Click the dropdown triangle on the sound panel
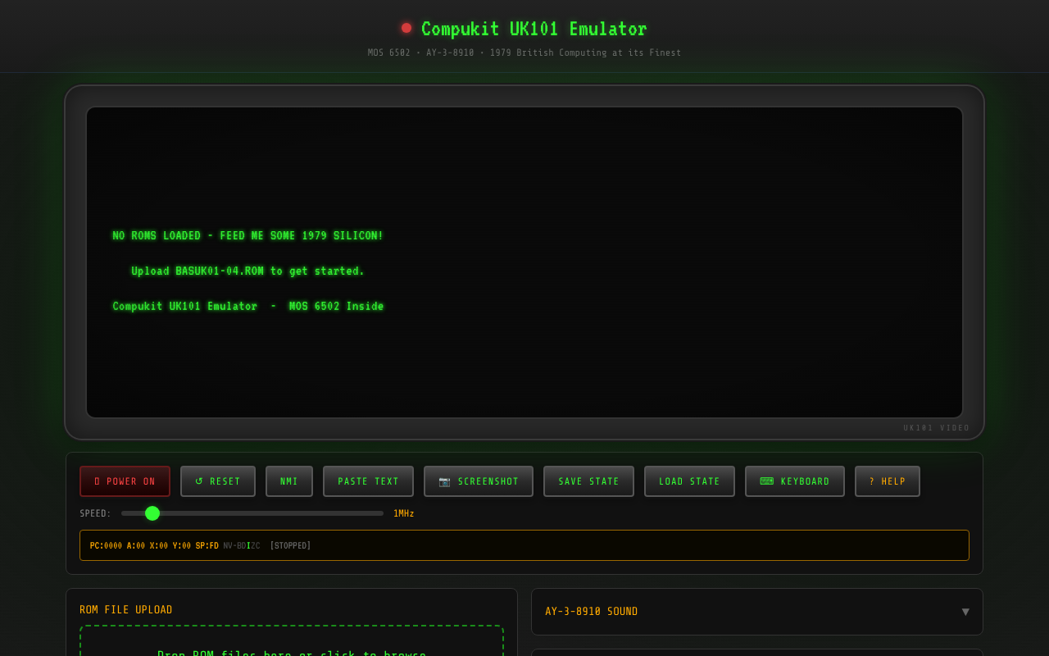The height and width of the screenshot is (656, 1049). point(965,612)
